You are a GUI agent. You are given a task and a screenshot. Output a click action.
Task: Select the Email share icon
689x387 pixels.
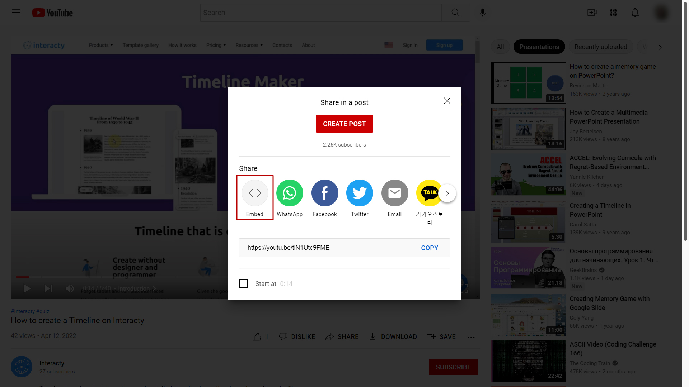pos(395,192)
